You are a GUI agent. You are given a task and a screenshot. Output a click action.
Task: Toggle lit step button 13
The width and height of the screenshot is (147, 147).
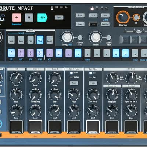click(x=126, y=53)
